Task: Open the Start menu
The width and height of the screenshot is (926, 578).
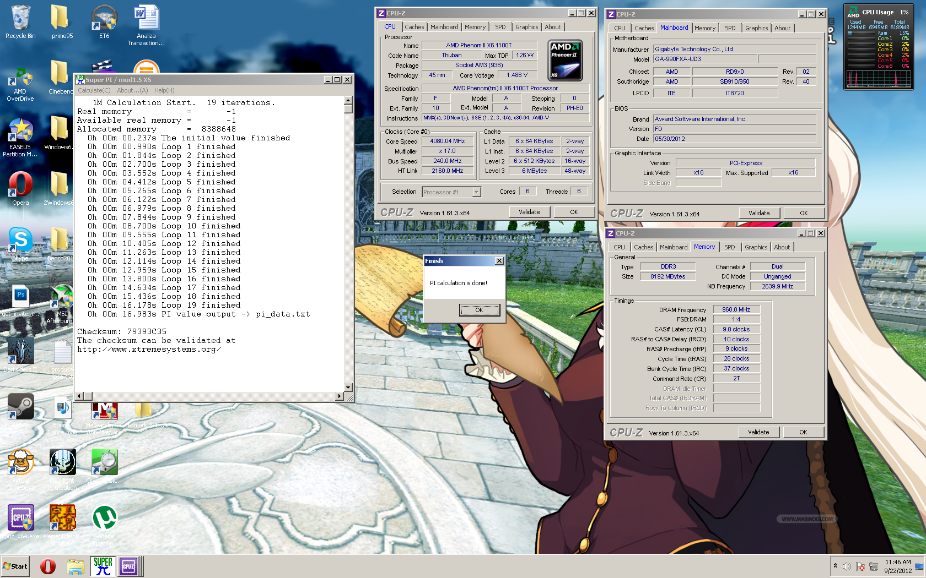Action: (15, 566)
